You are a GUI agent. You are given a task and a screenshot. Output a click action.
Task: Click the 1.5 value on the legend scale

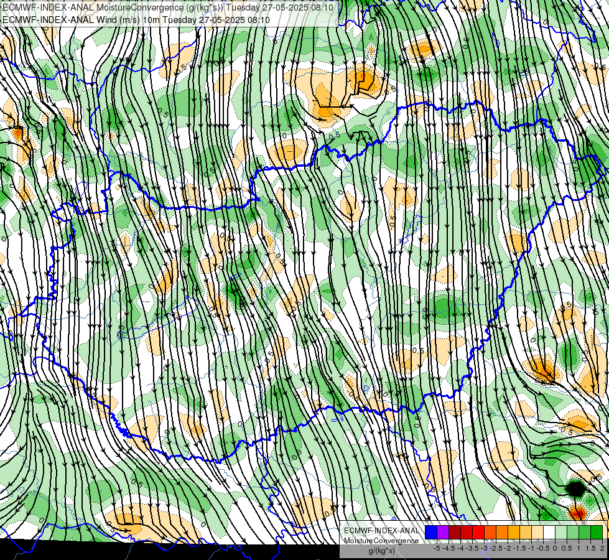point(590,548)
